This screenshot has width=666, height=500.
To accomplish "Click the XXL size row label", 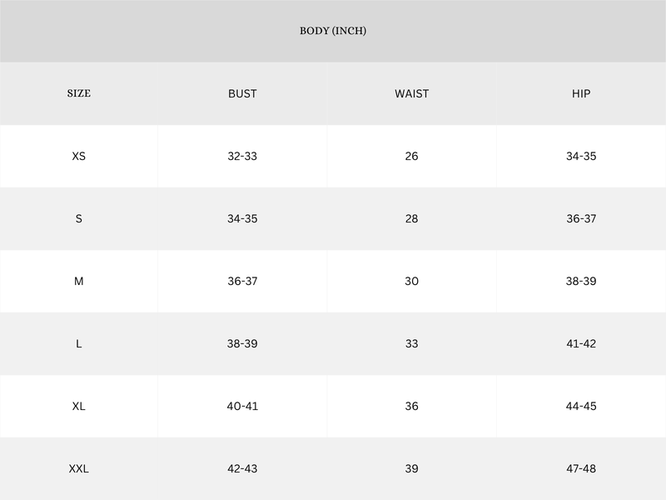I will pyautogui.click(x=79, y=468).
